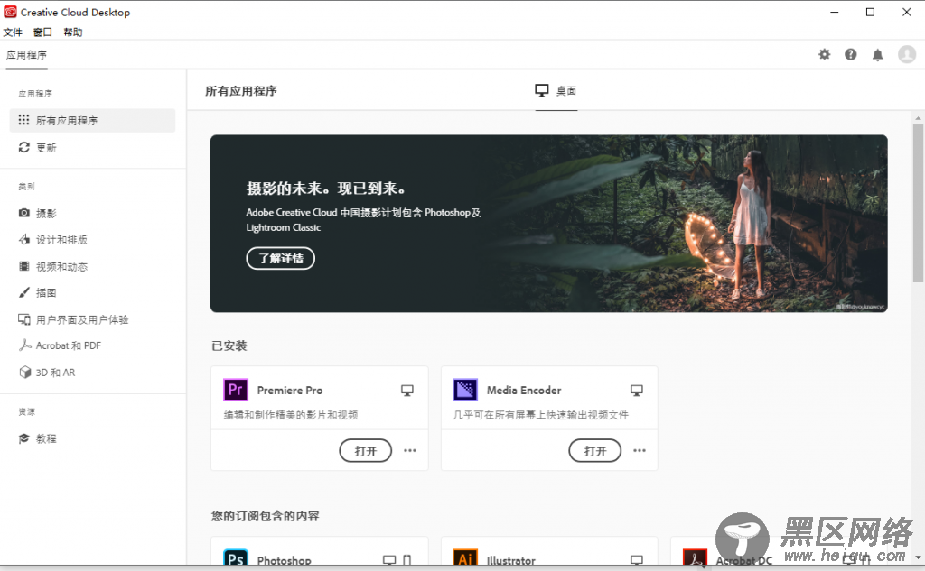
Task: Click the Photoshop card title
Action: [284, 560]
